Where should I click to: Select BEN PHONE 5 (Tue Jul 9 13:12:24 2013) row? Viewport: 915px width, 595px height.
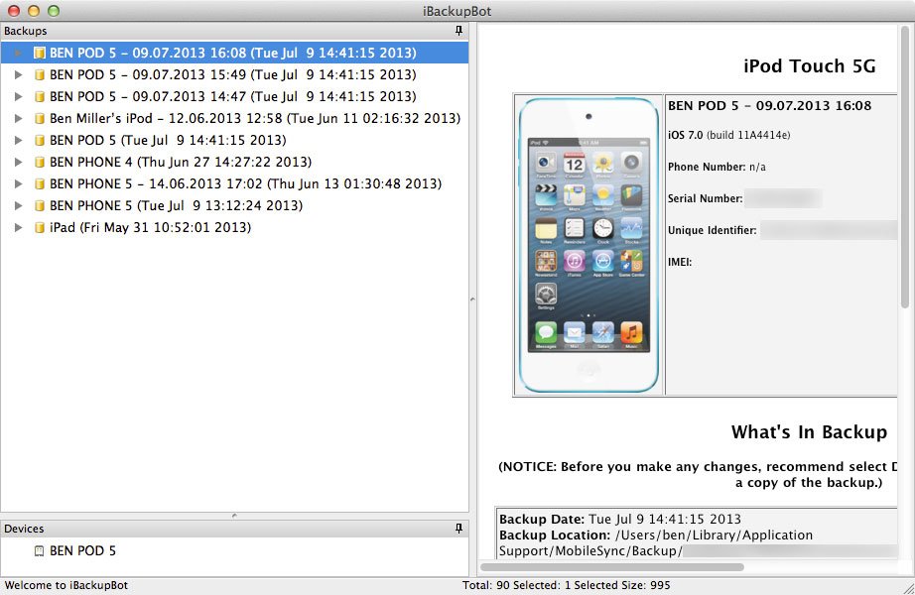point(234,205)
